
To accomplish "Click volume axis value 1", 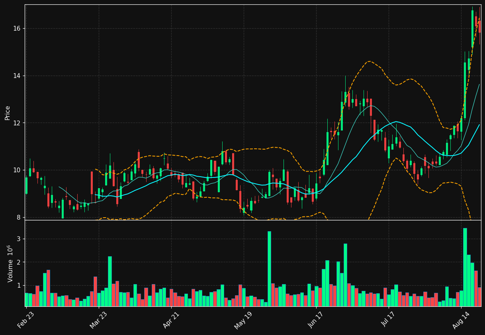I will pyautogui.click(x=19, y=286).
